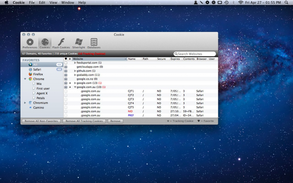Select Safari in the Favorites sidebar

tap(37, 69)
